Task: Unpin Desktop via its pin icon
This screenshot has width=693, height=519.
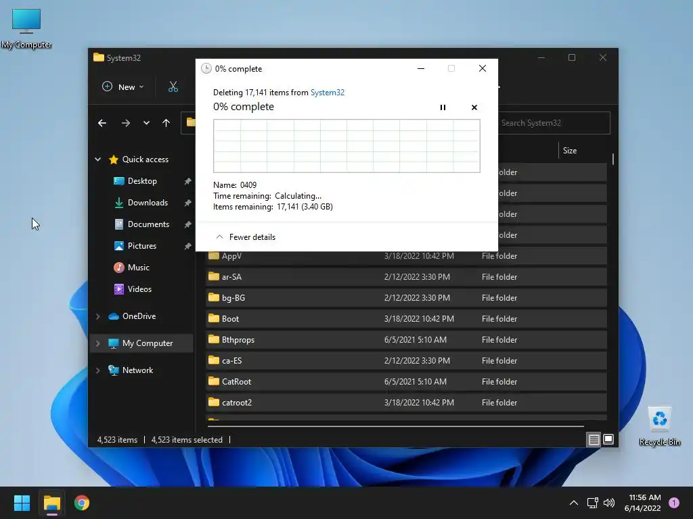Action: 188,181
